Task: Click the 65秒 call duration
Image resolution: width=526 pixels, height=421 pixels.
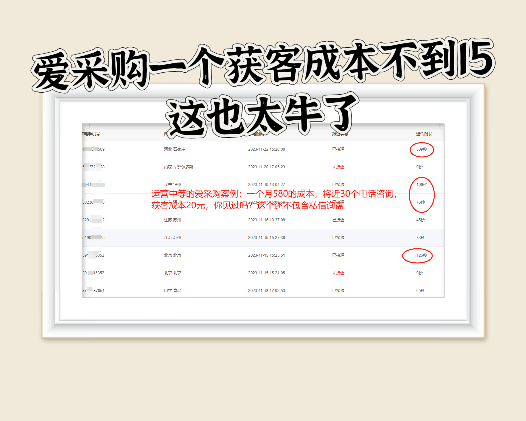Action: pos(420,291)
